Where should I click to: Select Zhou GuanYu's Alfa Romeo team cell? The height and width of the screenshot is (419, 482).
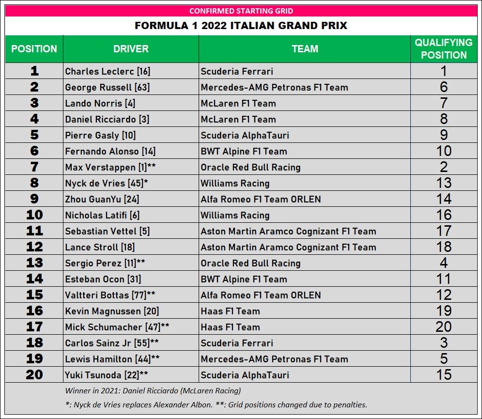click(261, 199)
